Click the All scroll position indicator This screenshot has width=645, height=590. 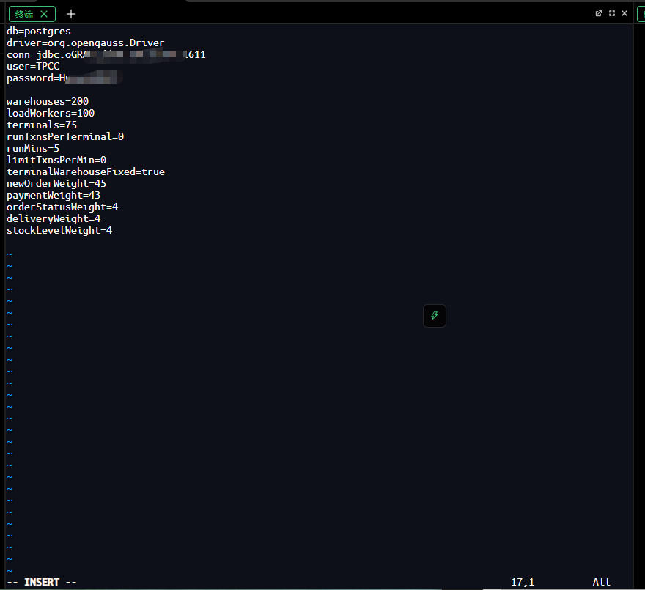coord(602,582)
